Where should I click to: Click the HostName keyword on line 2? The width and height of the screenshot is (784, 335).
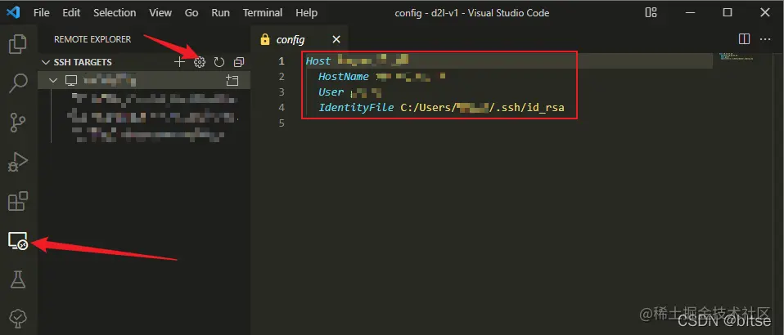(x=344, y=76)
